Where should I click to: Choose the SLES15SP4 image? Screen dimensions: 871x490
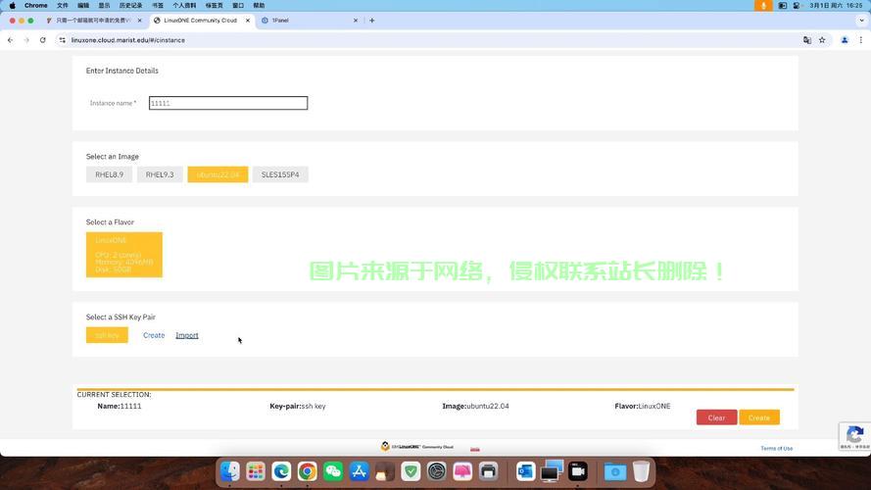[280, 174]
